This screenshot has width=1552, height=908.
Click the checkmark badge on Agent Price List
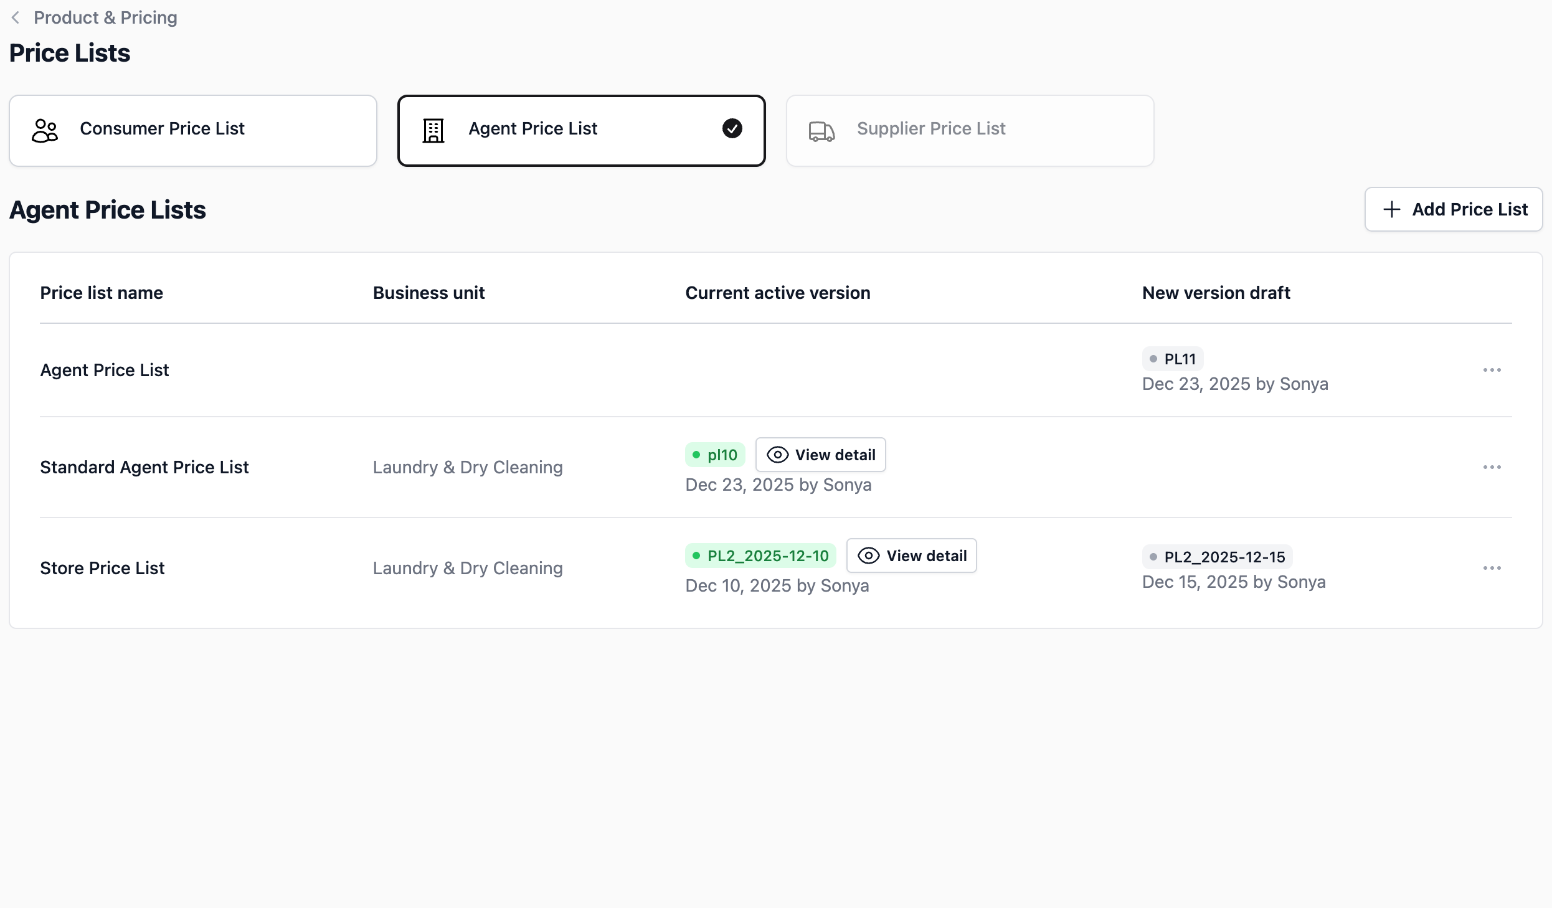[x=732, y=128]
